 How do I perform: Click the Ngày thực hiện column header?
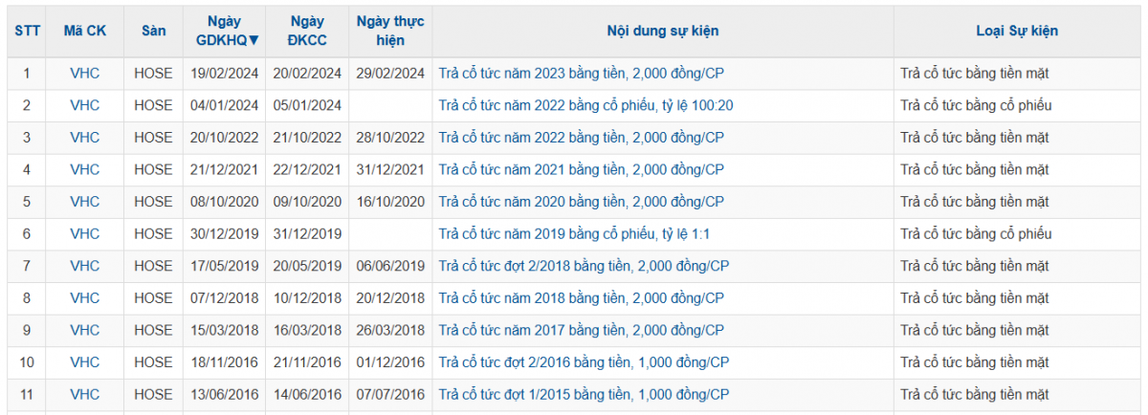click(x=390, y=31)
